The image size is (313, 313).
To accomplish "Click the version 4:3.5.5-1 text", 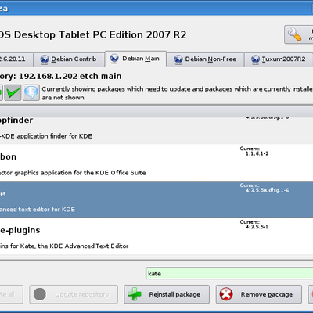I will click(x=257, y=227).
